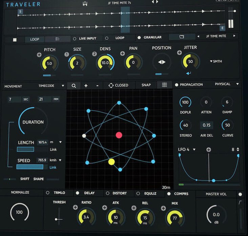
Task: Click the AIR DEL value field 0.15
Action: [207, 125]
